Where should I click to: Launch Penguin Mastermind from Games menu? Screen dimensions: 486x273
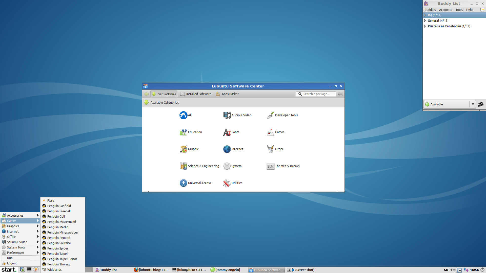(x=63, y=222)
